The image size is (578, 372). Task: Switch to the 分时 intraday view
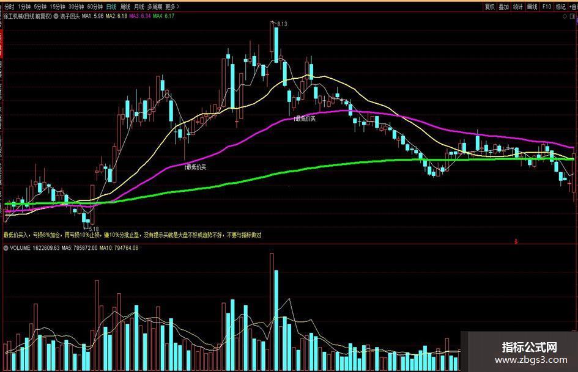click(x=9, y=7)
